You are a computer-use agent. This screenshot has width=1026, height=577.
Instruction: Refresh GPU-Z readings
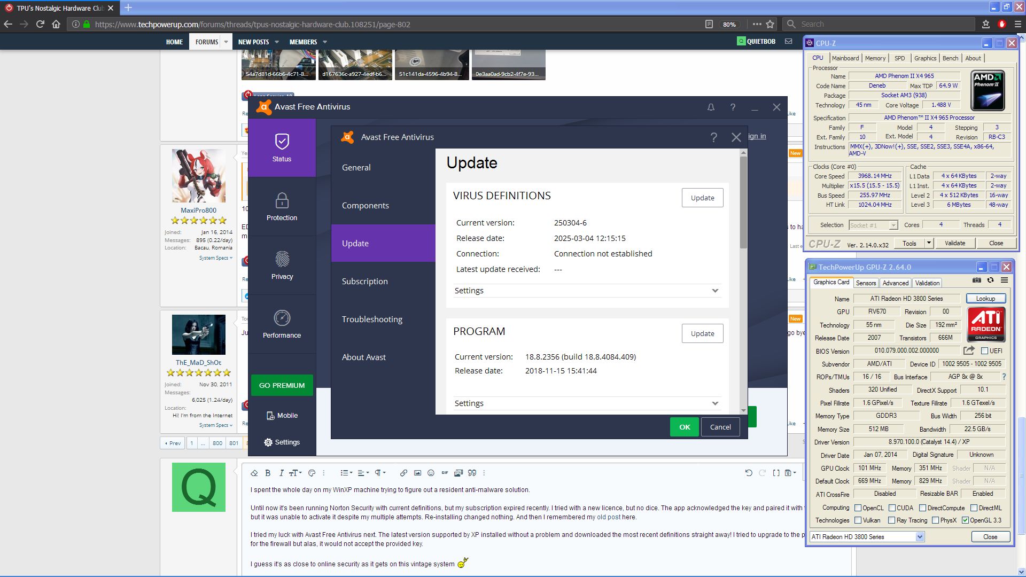pyautogui.click(x=990, y=280)
